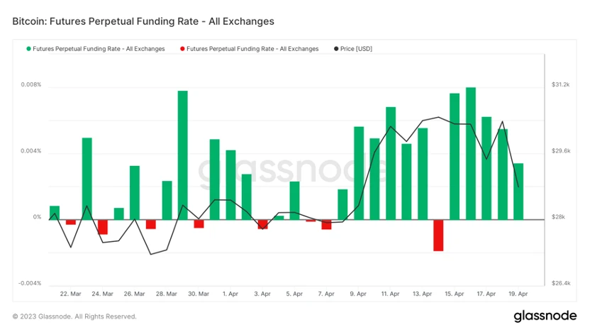
Task: Click the green legend dot for Funding Rate
Action: point(28,49)
